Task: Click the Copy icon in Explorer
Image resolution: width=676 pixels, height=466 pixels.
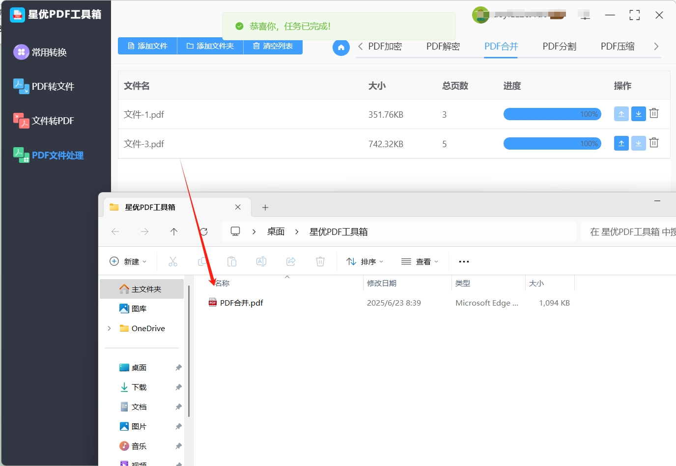Action: (x=202, y=261)
